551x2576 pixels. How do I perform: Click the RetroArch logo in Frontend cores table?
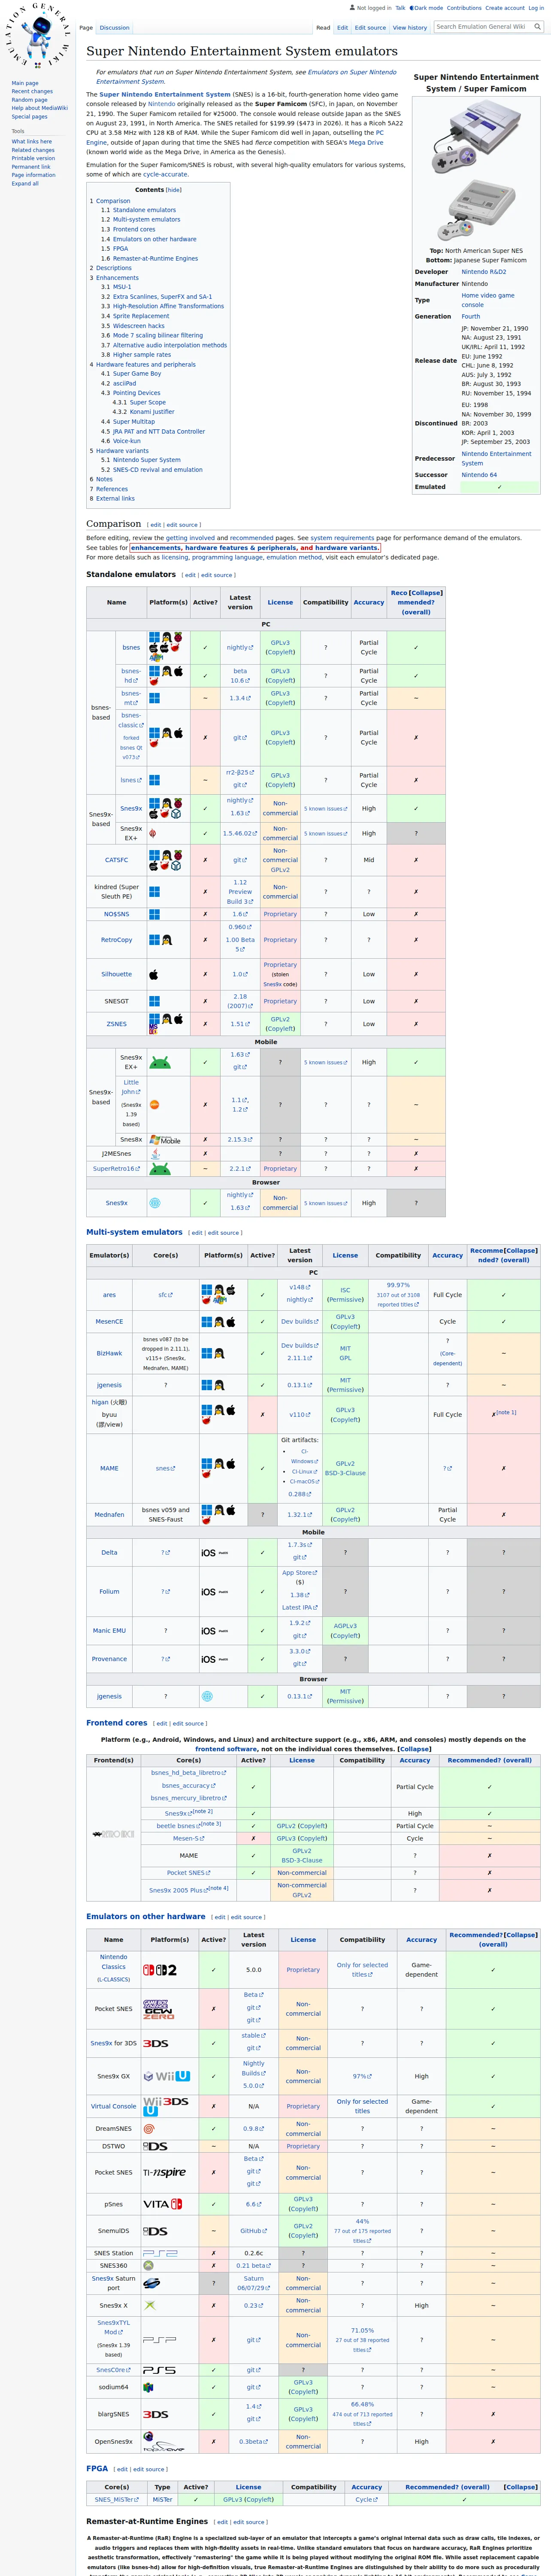[113, 1834]
